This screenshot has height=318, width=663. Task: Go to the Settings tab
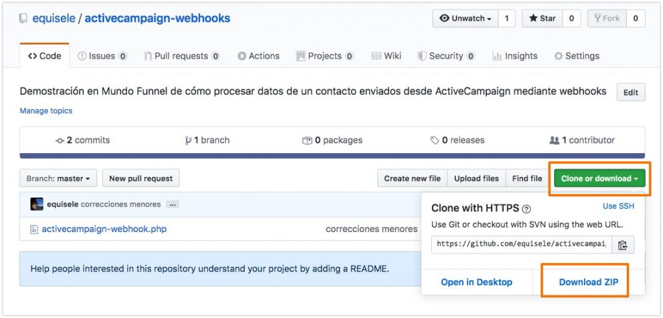point(576,56)
